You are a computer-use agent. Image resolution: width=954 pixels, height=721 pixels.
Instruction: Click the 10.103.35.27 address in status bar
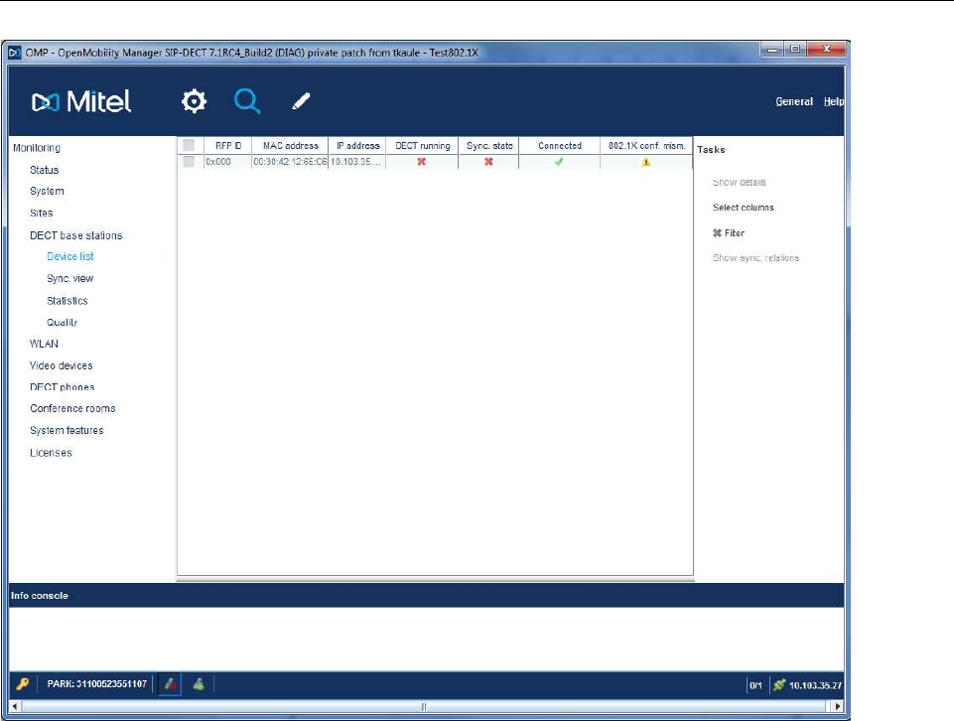click(x=815, y=685)
